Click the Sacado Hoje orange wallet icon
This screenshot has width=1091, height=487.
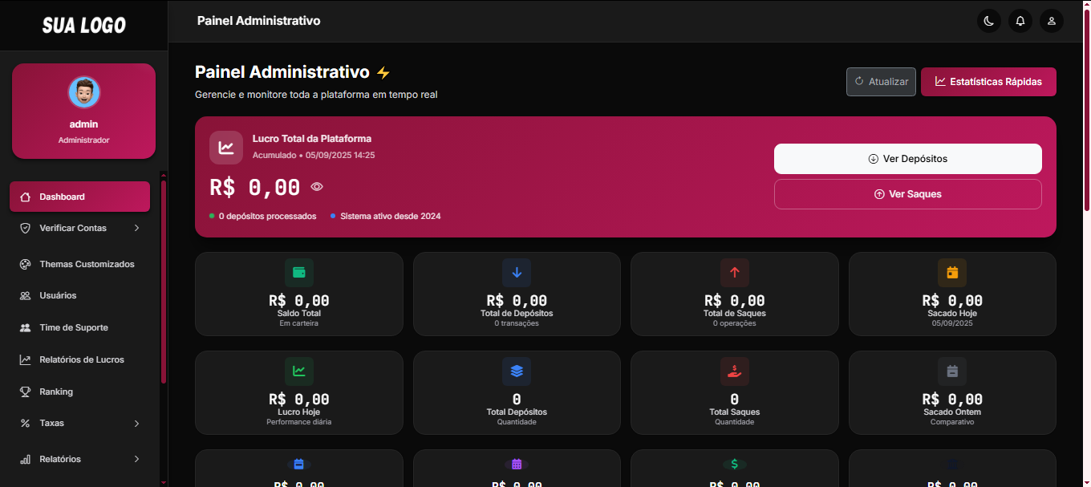tap(952, 273)
